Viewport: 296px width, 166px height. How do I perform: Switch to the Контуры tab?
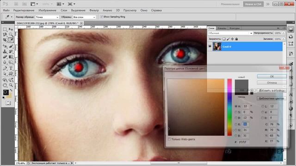pos(234,28)
